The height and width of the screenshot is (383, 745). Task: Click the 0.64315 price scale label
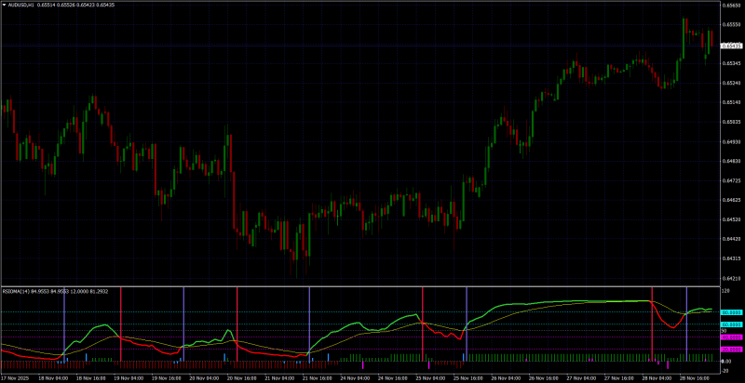point(730,258)
